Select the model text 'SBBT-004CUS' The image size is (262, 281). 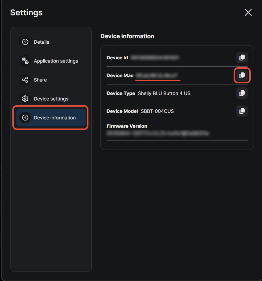pos(157,111)
